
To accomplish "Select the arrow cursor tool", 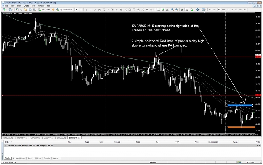I will pyautogui.click(x=77, y=10).
